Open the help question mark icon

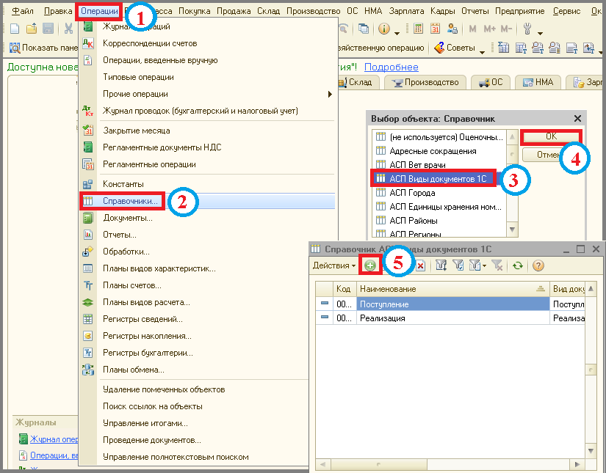538,265
